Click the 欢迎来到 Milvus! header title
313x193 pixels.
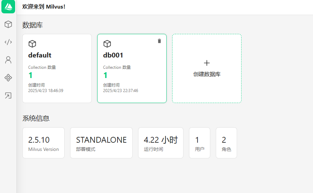tap(44, 7)
